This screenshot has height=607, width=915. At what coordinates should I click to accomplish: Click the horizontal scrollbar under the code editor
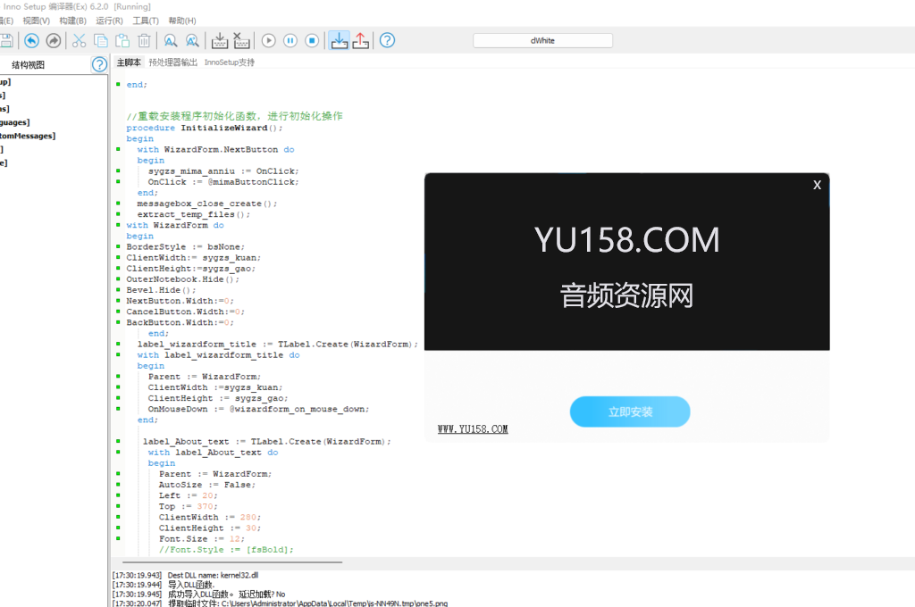coord(233,562)
